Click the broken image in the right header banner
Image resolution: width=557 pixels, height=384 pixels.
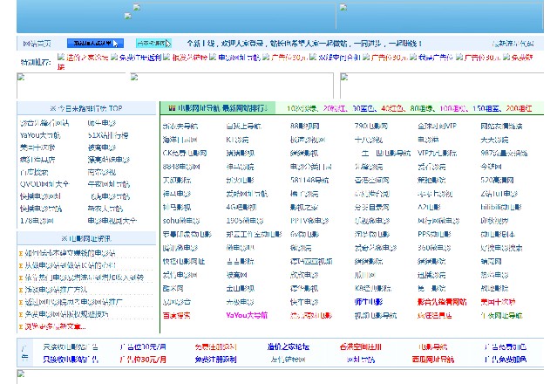click(x=343, y=8)
